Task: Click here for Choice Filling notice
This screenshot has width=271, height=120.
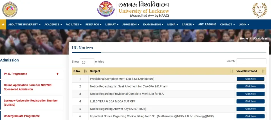Action: [x=250, y=116]
